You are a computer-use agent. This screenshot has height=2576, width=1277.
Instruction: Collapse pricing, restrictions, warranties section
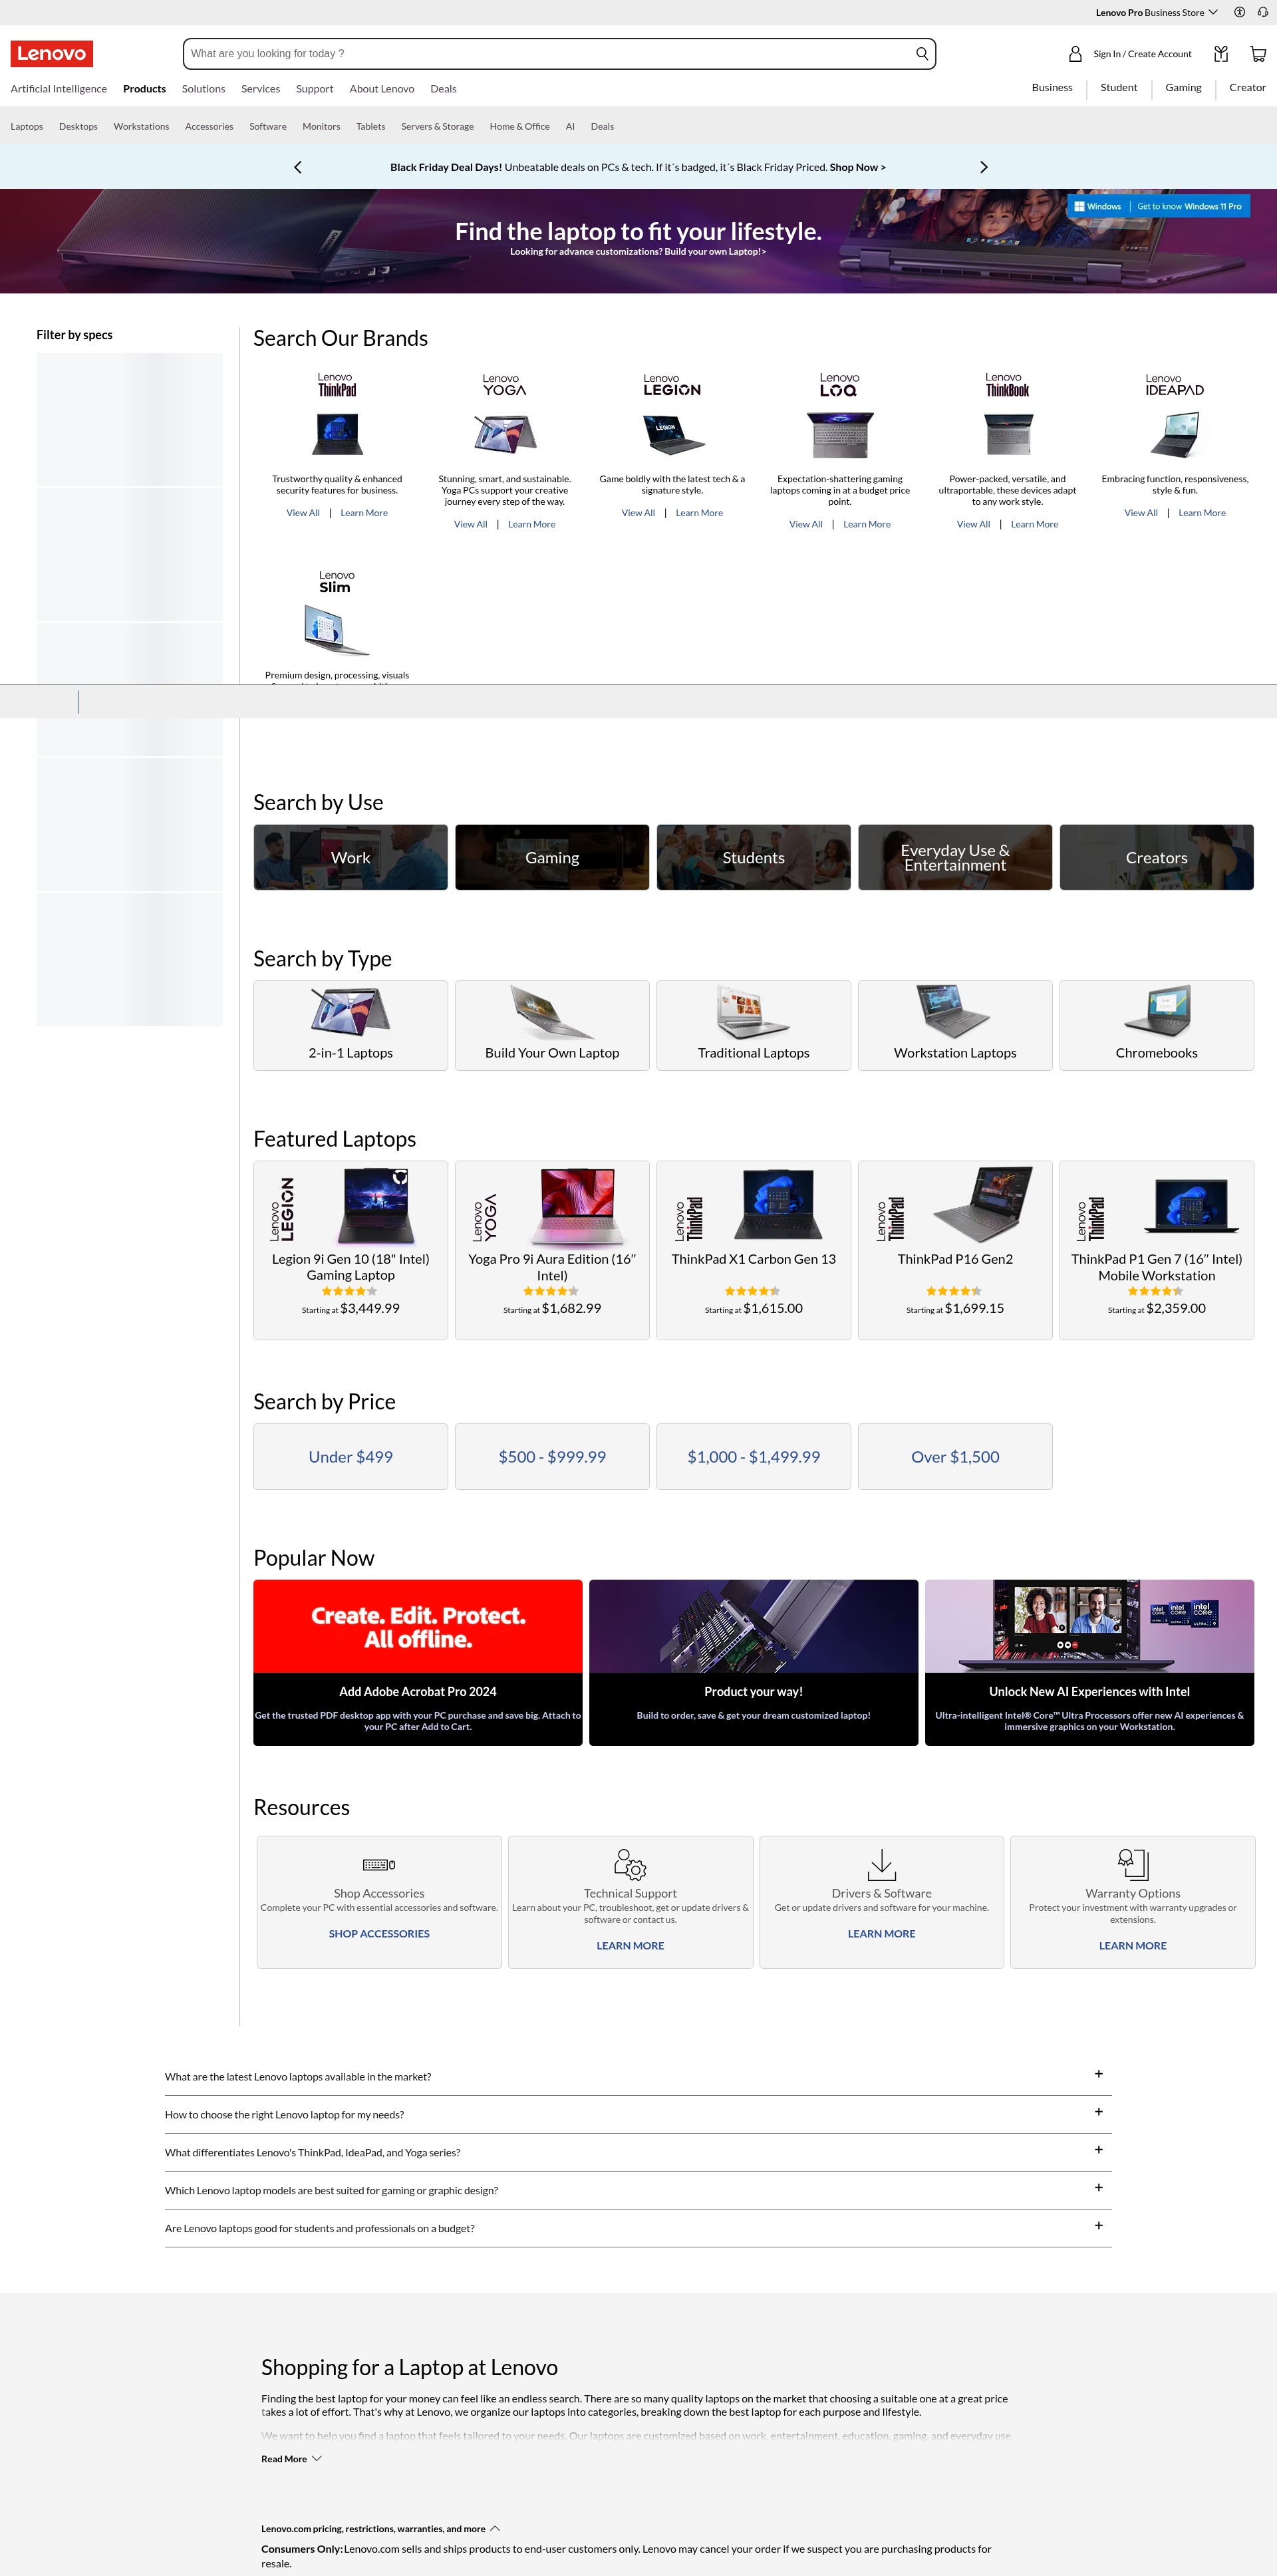(380, 2529)
